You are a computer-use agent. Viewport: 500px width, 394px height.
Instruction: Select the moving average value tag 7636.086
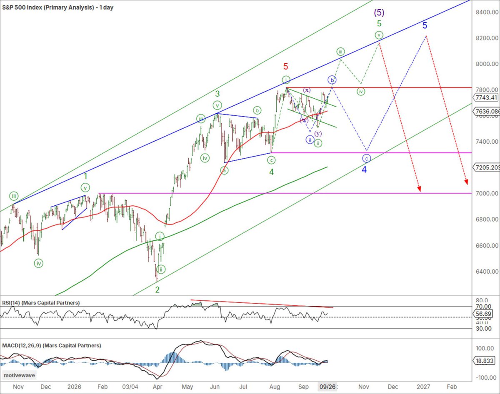pyautogui.click(x=487, y=112)
